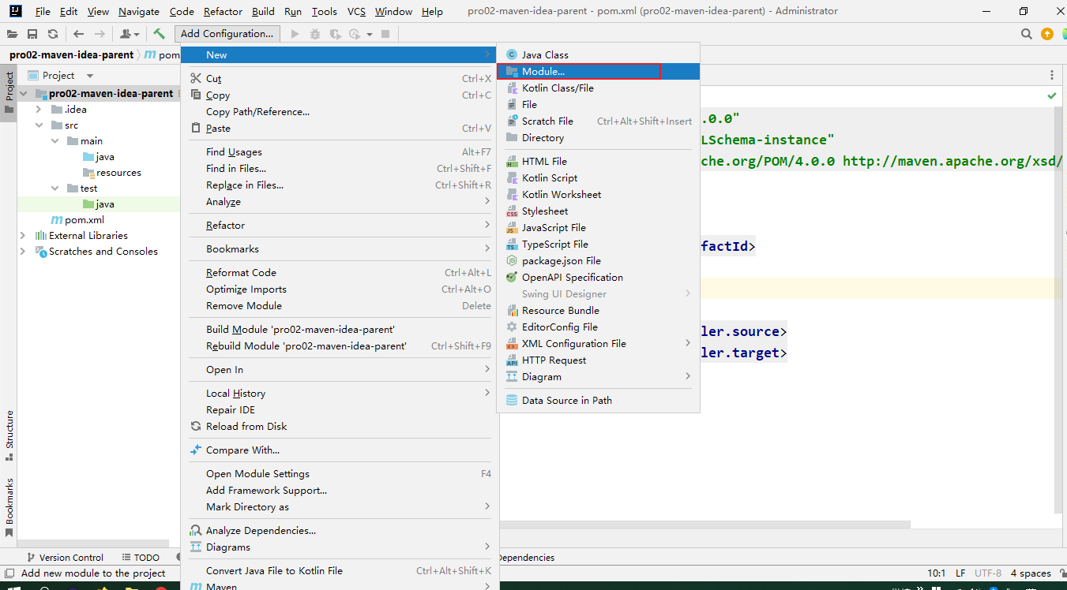Click the LF line separator in status bar

pyautogui.click(x=960, y=573)
